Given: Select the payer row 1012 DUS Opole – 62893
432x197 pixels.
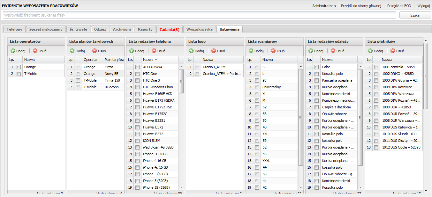Looking at the screenshot, I should click(394, 147).
